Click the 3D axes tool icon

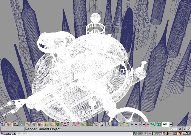[108, 124]
